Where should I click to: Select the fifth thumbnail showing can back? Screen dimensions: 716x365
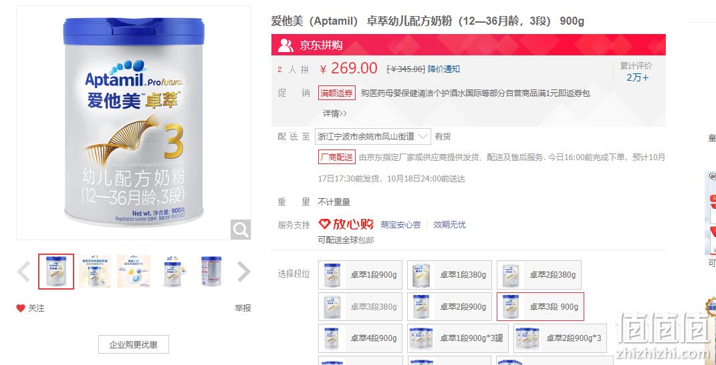tap(211, 272)
